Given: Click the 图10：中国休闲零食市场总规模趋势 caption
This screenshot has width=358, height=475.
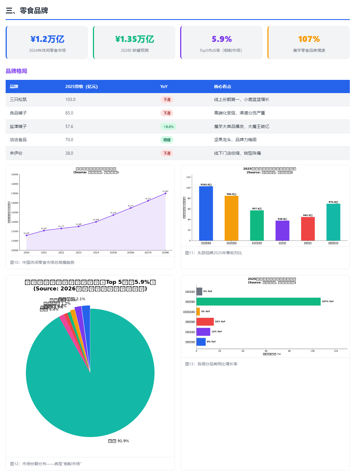Looking at the screenshot, I should point(42,262).
